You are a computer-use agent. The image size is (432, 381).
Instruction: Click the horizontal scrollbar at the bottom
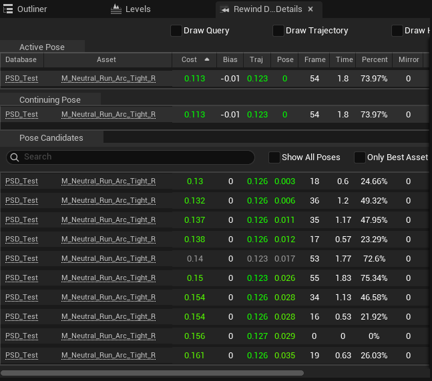click(152, 373)
